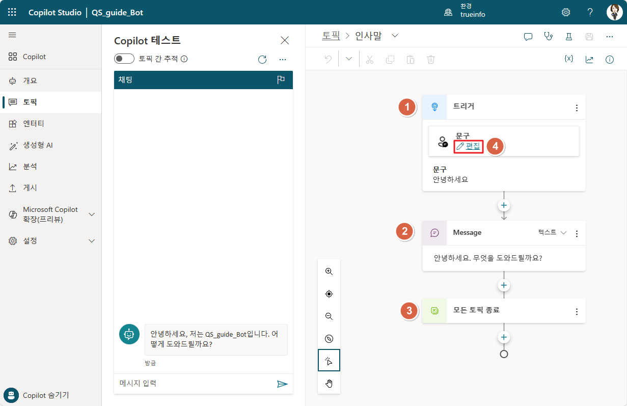
Task: Focus the 메시지 입력 text field
Action: pyautogui.click(x=194, y=384)
